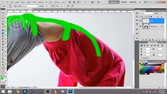Select the Crop tool

point(3,24)
